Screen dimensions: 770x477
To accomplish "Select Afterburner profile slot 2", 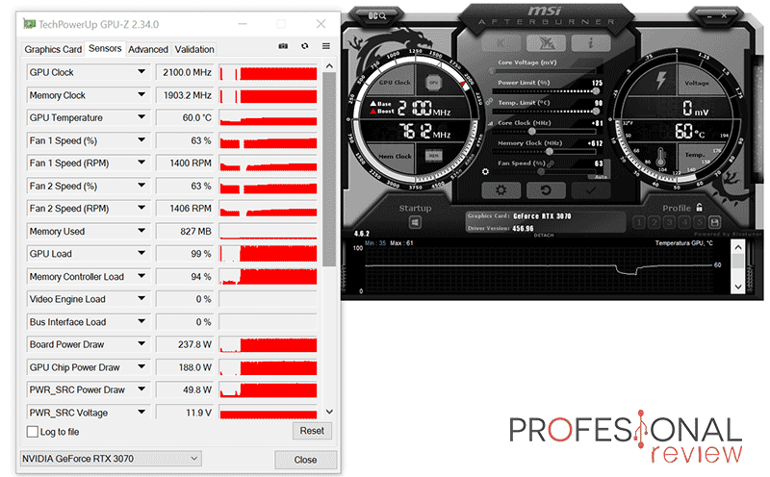I will [x=654, y=223].
